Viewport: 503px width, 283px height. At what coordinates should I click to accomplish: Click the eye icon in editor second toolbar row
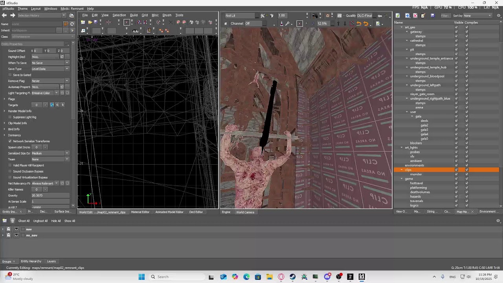(x=136, y=31)
